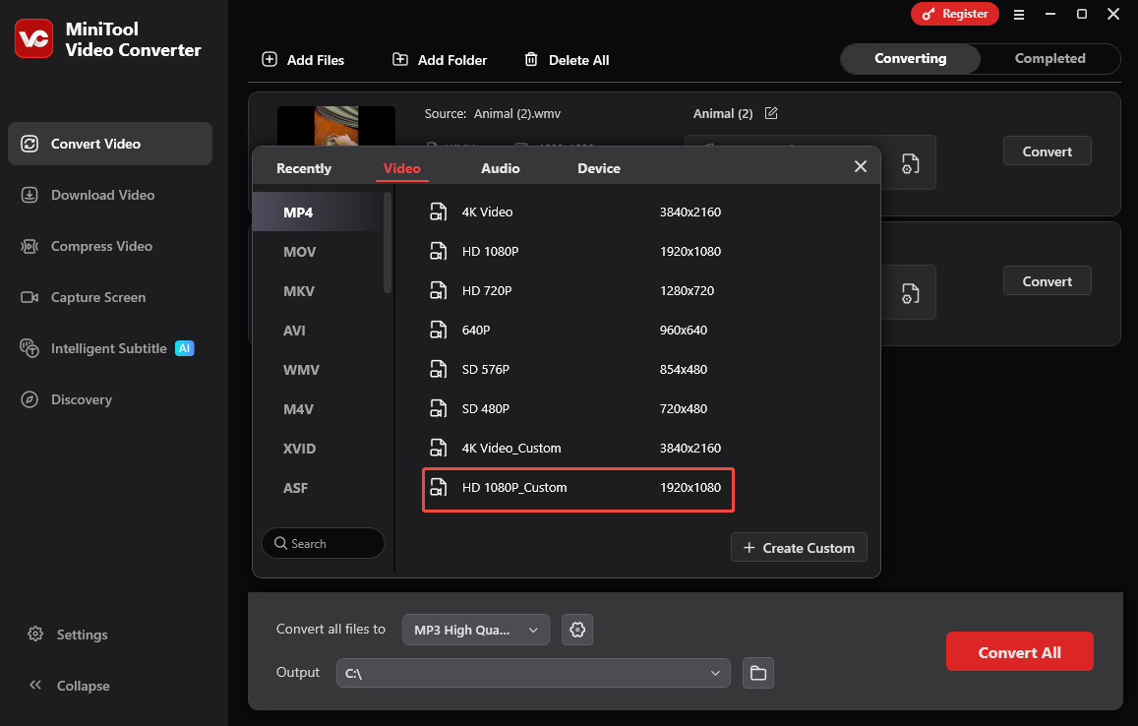
Task: Click Register in the title bar
Action: pos(954,14)
